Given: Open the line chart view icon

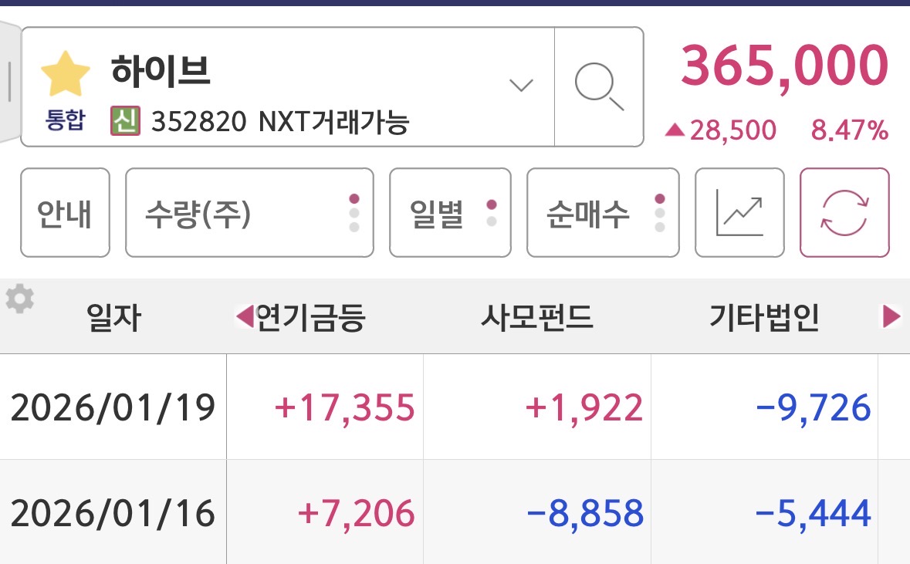Looking at the screenshot, I should [x=739, y=213].
